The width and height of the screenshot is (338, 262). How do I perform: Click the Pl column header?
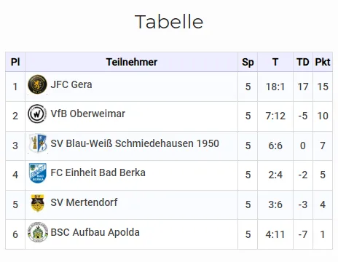pyautogui.click(x=15, y=62)
